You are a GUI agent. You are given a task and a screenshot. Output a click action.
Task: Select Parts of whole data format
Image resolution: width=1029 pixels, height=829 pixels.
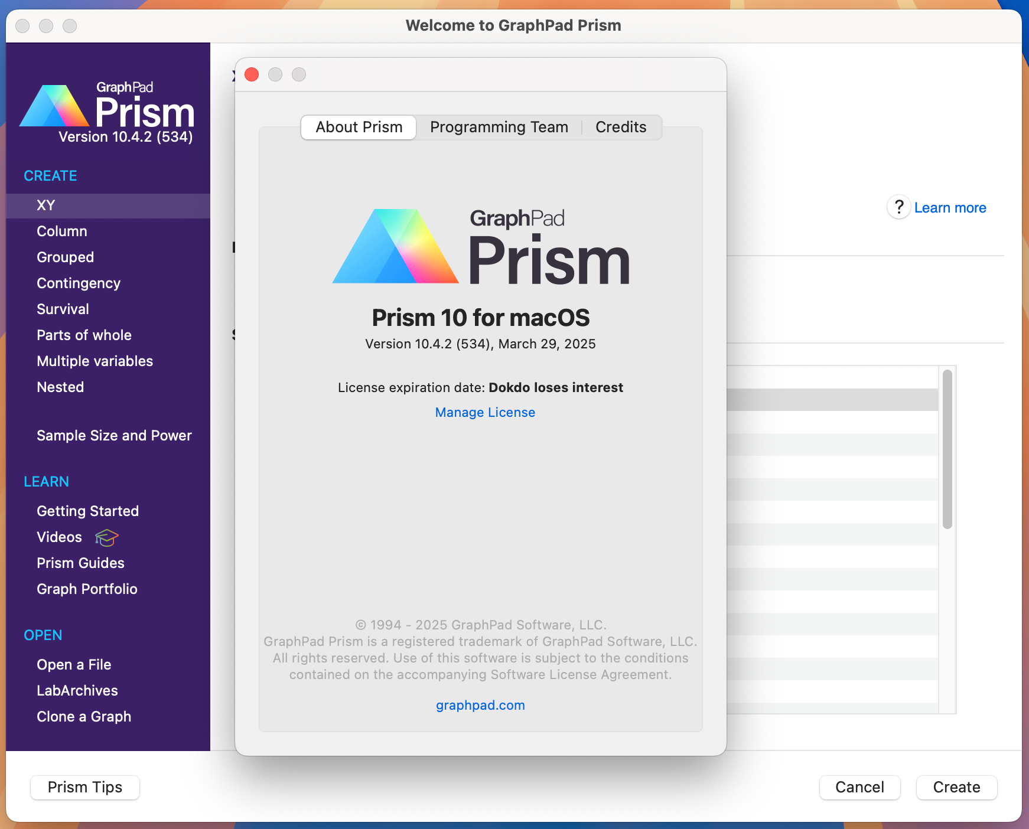click(84, 335)
